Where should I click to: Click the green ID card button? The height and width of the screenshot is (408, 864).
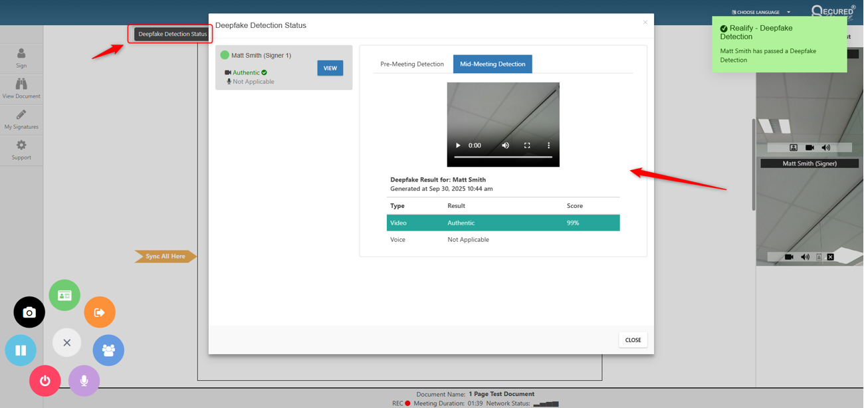64,295
